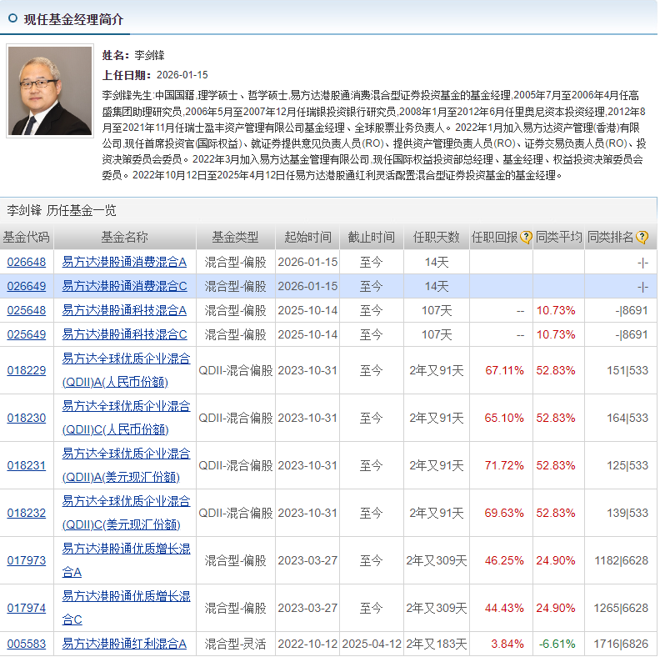
Task: Click the start date 2023-03-27 in row 017973
Action: [x=307, y=560]
